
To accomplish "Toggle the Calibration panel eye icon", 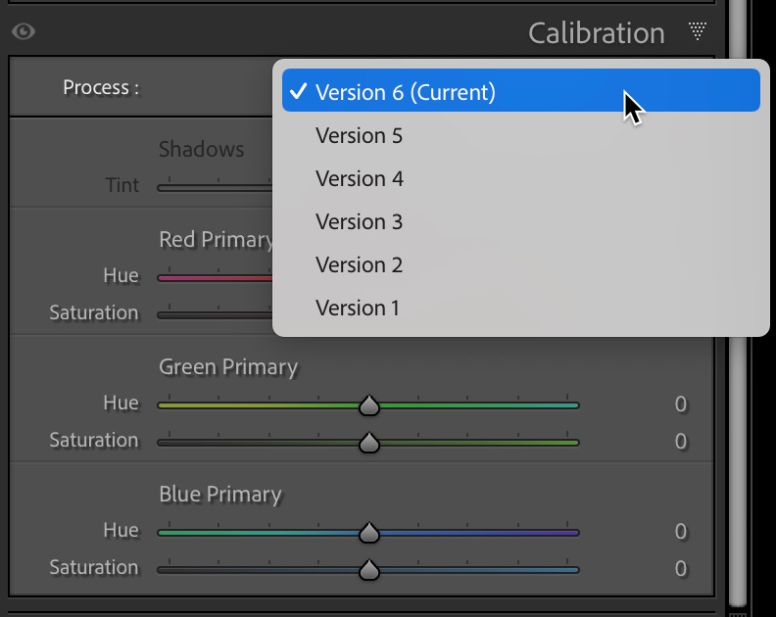I will 24,32.
